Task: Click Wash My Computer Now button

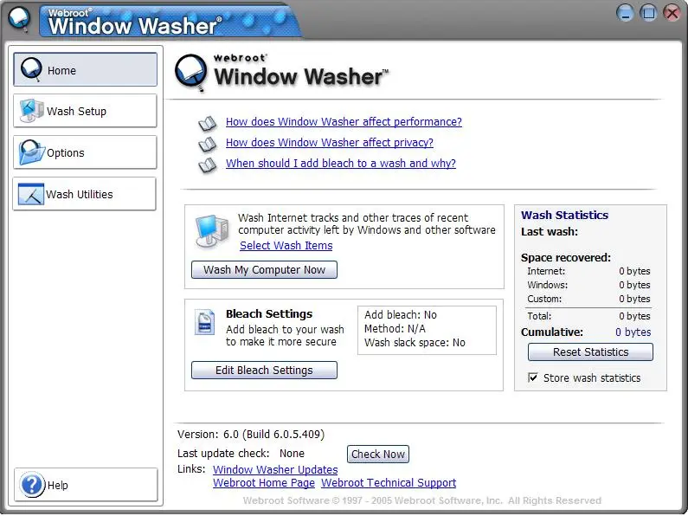Action: [264, 269]
